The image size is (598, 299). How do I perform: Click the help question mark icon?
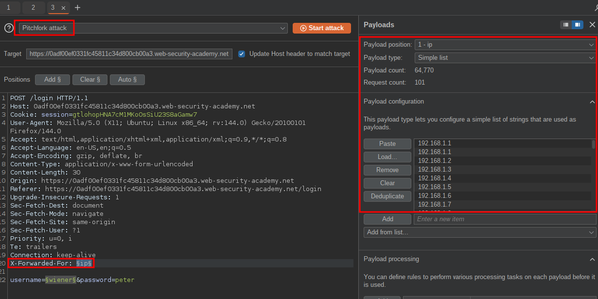(x=9, y=28)
